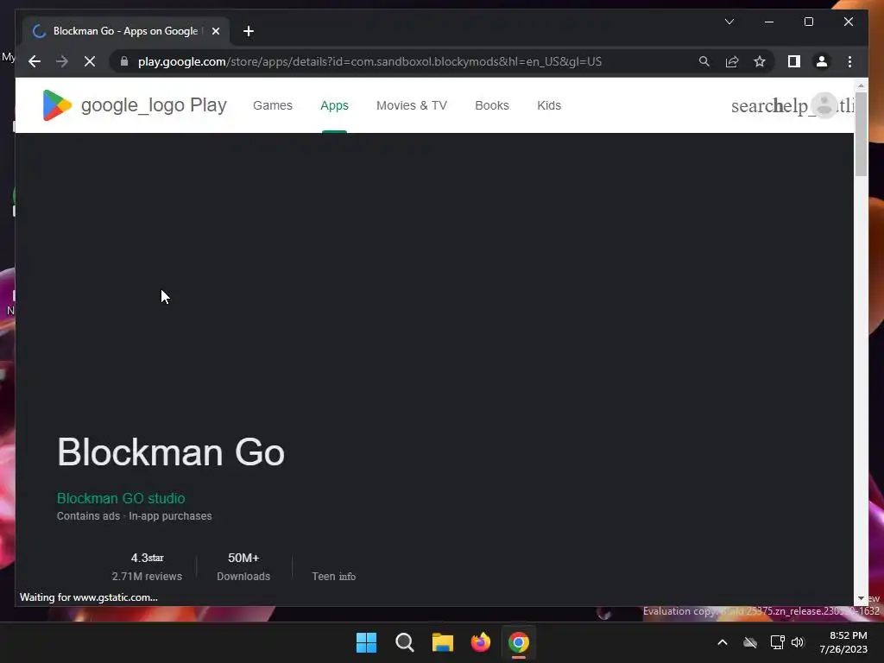Open Blockman GO studio developer link
884x663 pixels.
pyautogui.click(x=121, y=498)
